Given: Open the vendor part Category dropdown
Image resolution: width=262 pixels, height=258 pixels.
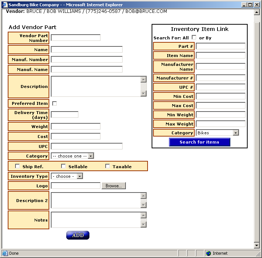Looking at the screenshot, I should (72, 156).
